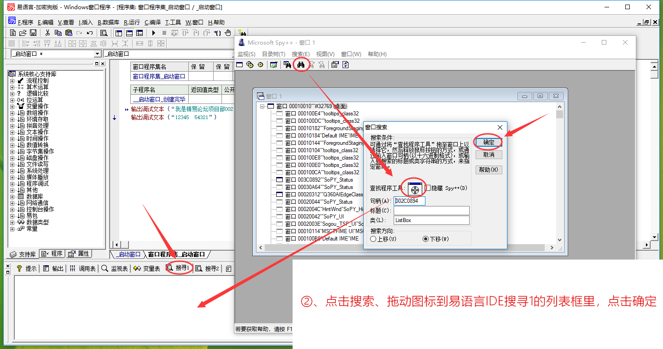Select the 上移 search direction radio button
The width and height of the screenshot is (663, 349).
pyautogui.click(x=373, y=239)
